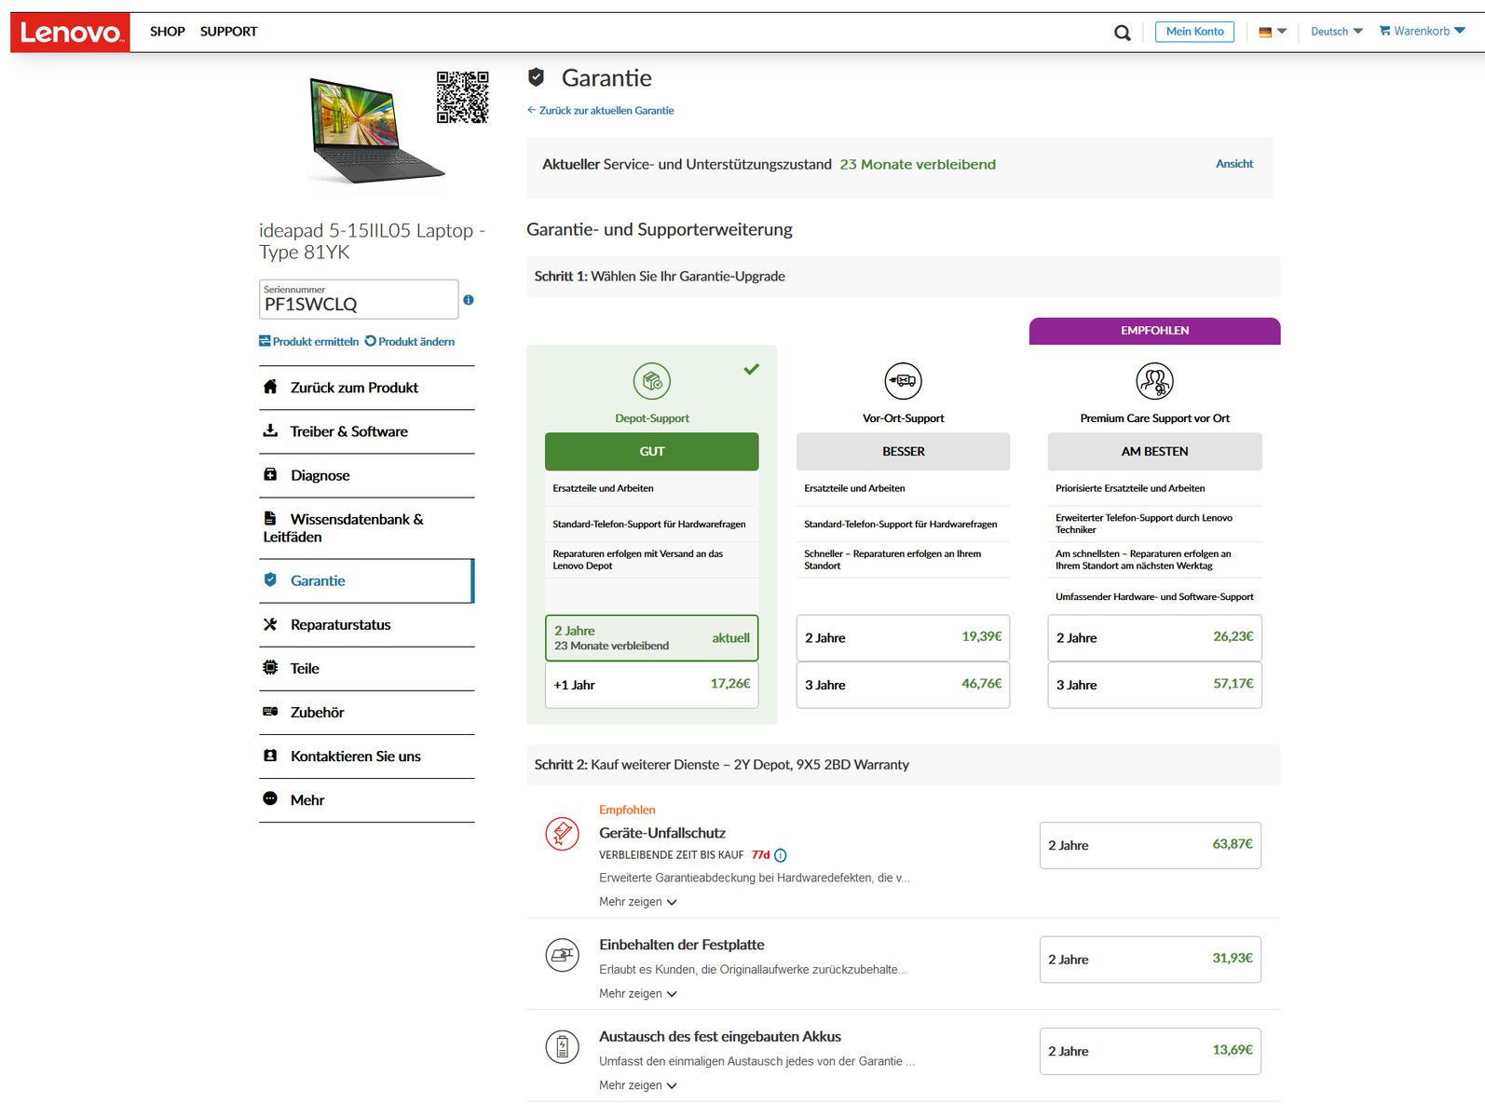Expand Mehr zeigen under Geräte-Unfallschutz
1485x1118 pixels.
click(x=638, y=902)
